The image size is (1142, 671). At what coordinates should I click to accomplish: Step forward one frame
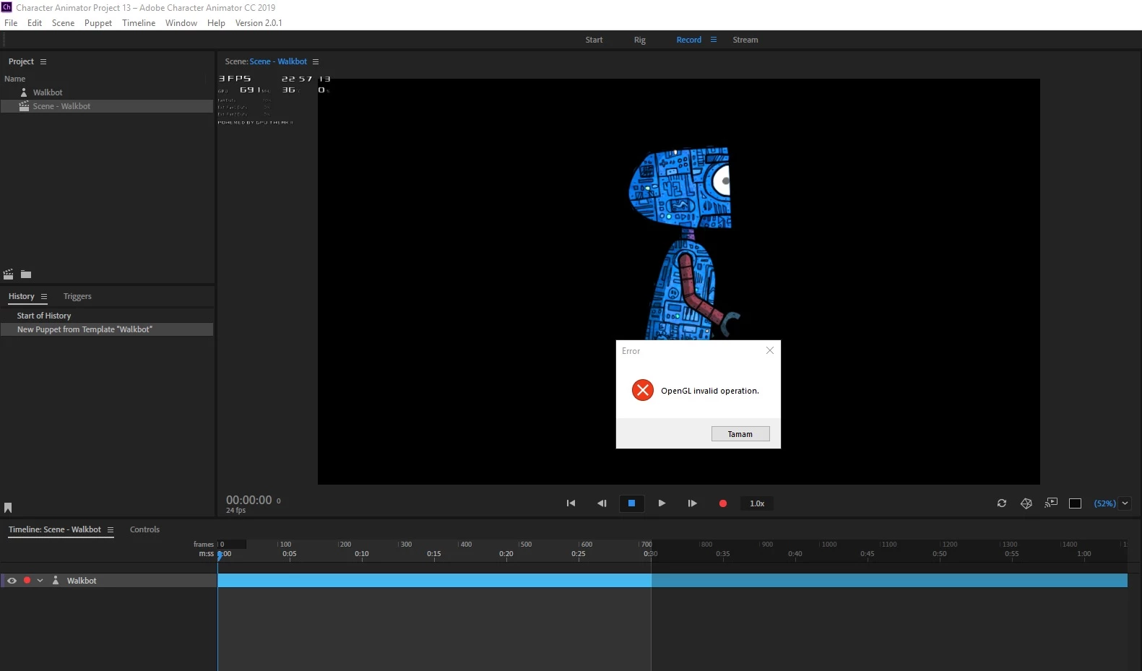click(x=692, y=503)
